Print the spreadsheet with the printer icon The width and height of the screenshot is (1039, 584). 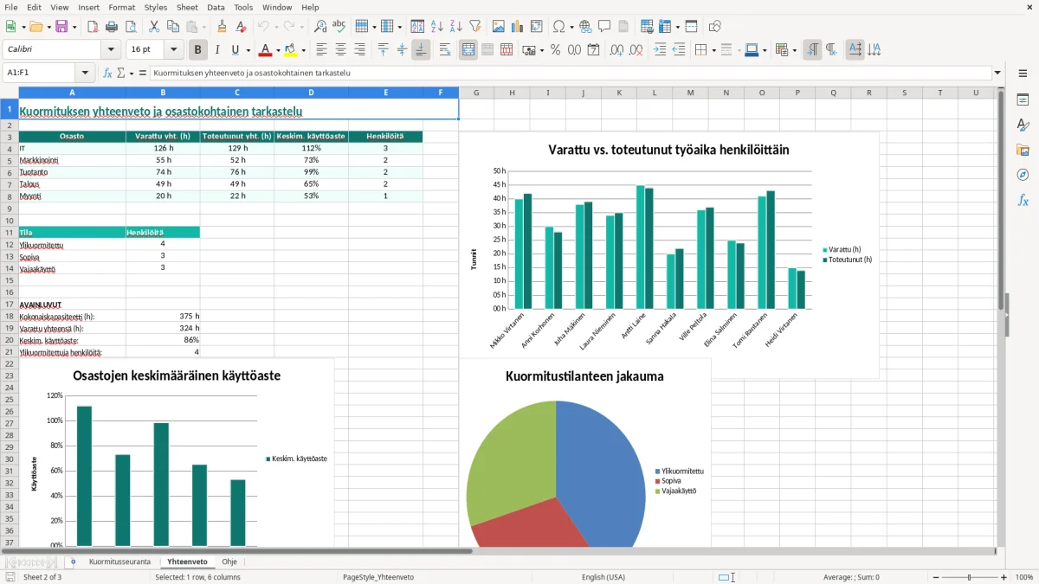pyautogui.click(x=112, y=27)
